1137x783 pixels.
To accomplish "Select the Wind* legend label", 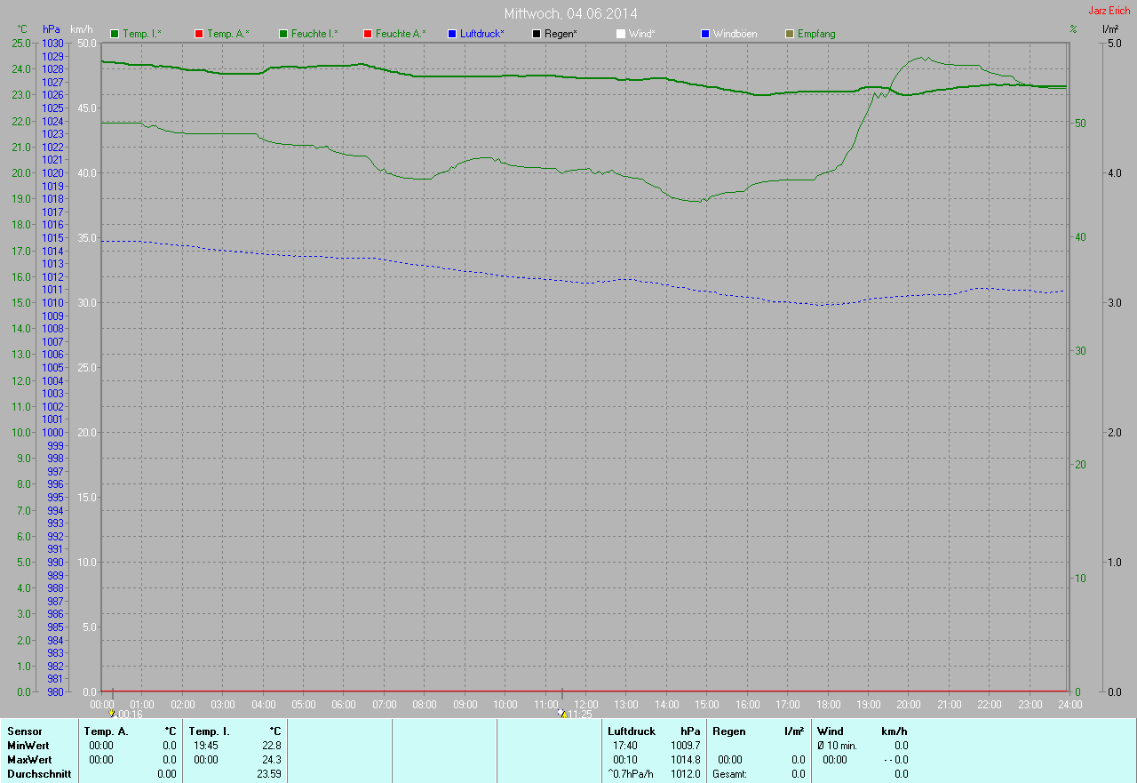I will pyautogui.click(x=642, y=34).
